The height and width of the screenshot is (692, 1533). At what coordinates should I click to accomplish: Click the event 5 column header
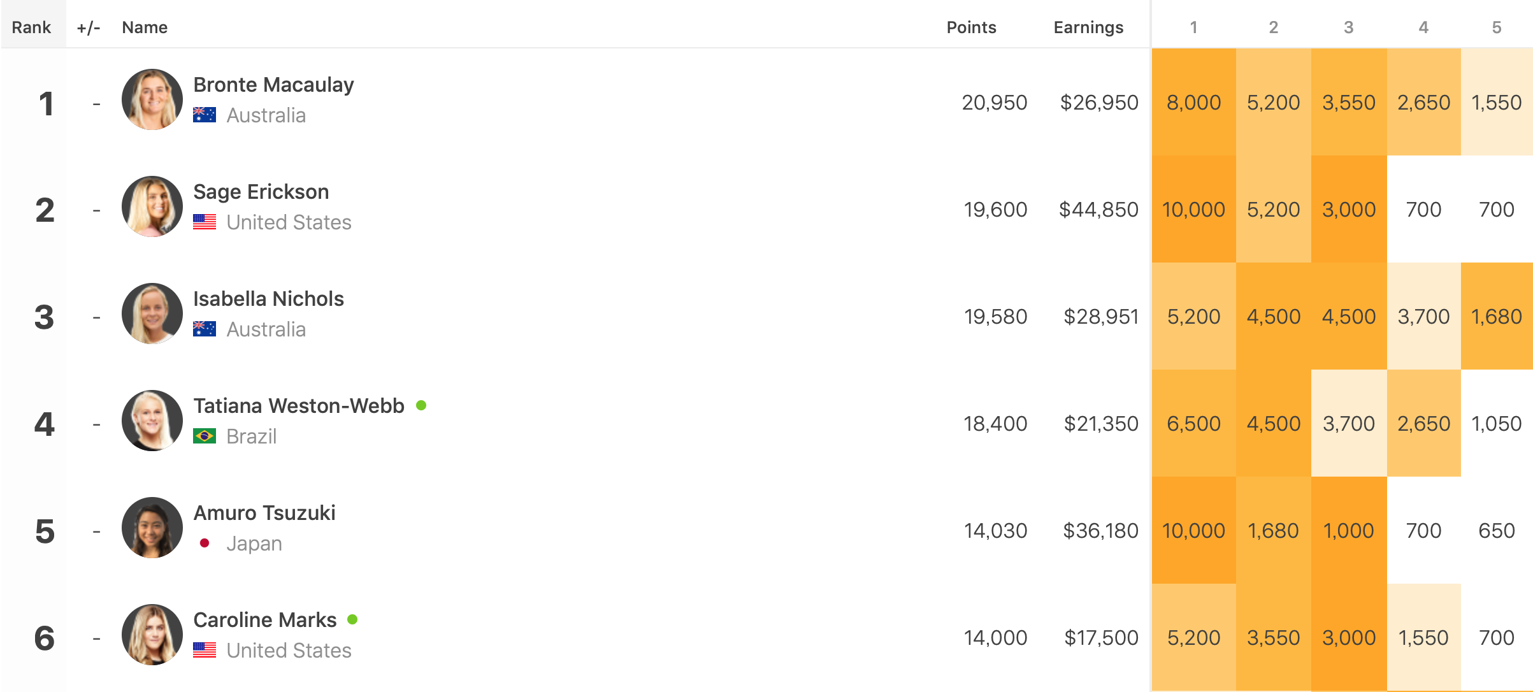click(x=1496, y=27)
